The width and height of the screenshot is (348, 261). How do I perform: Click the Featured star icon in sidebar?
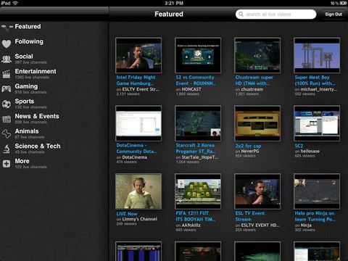click(x=7, y=28)
